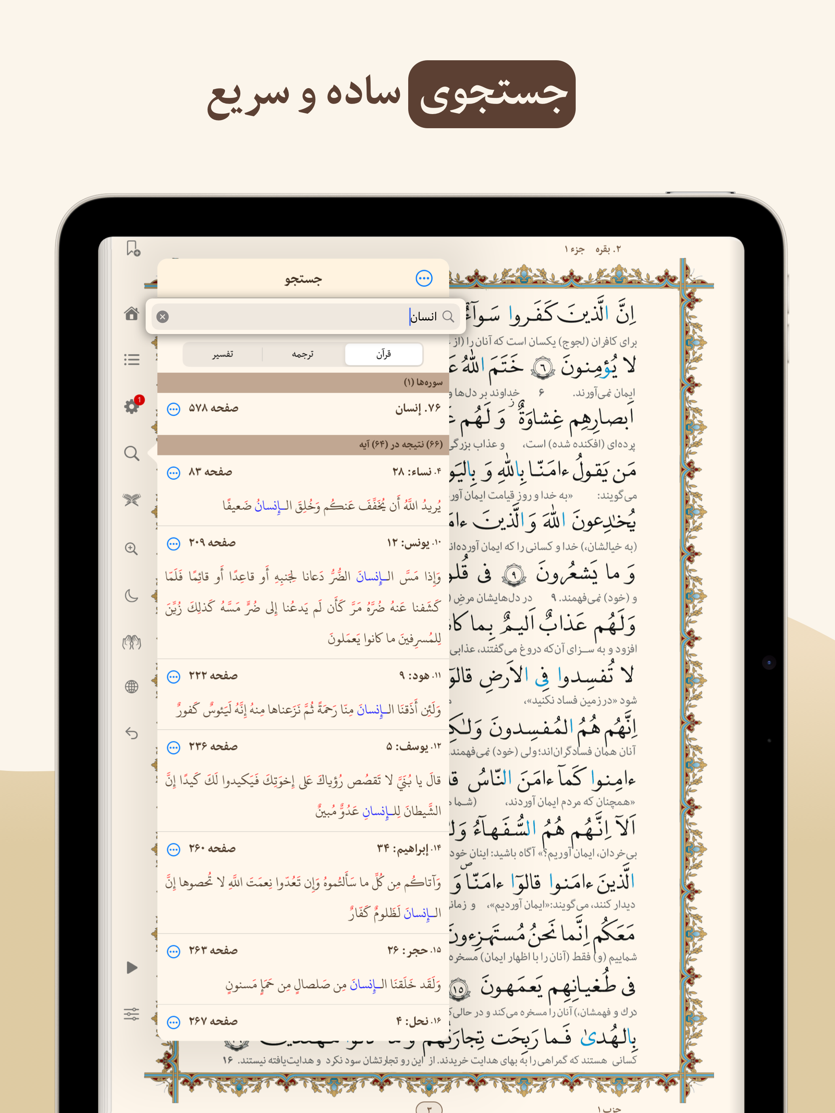Screen dimensions: 835x1113
Task: Start recitation with play button
Action: tap(132, 967)
